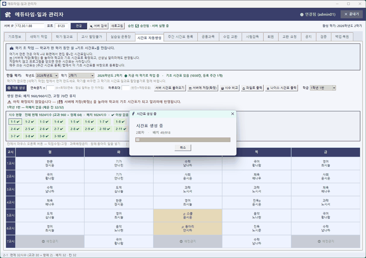The image size is (366, 258).
Task: Click the 배정금지 icon in Monday 7교시
Action: tap(43, 241)
